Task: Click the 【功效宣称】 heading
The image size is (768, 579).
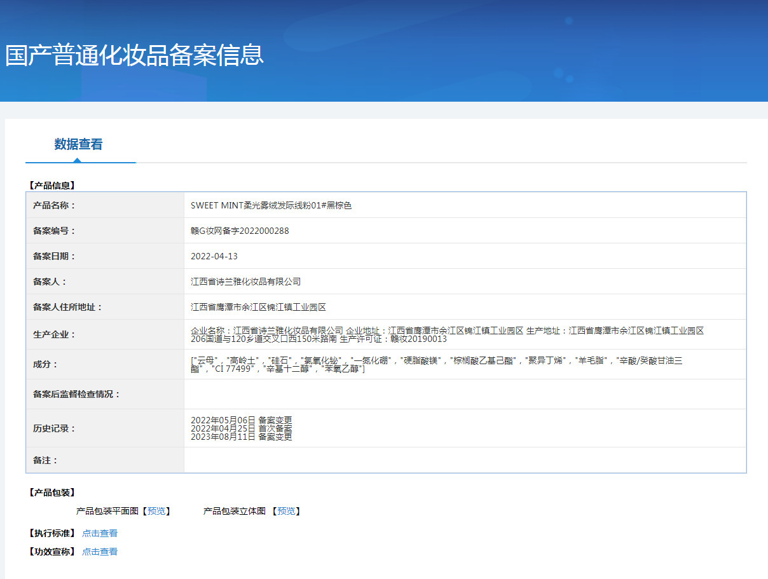Action: click(52, 552)
